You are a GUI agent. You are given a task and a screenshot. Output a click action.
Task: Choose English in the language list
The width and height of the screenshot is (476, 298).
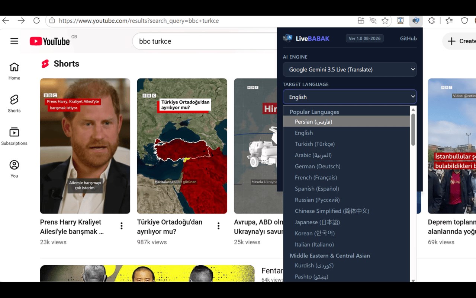click(347, 133)
